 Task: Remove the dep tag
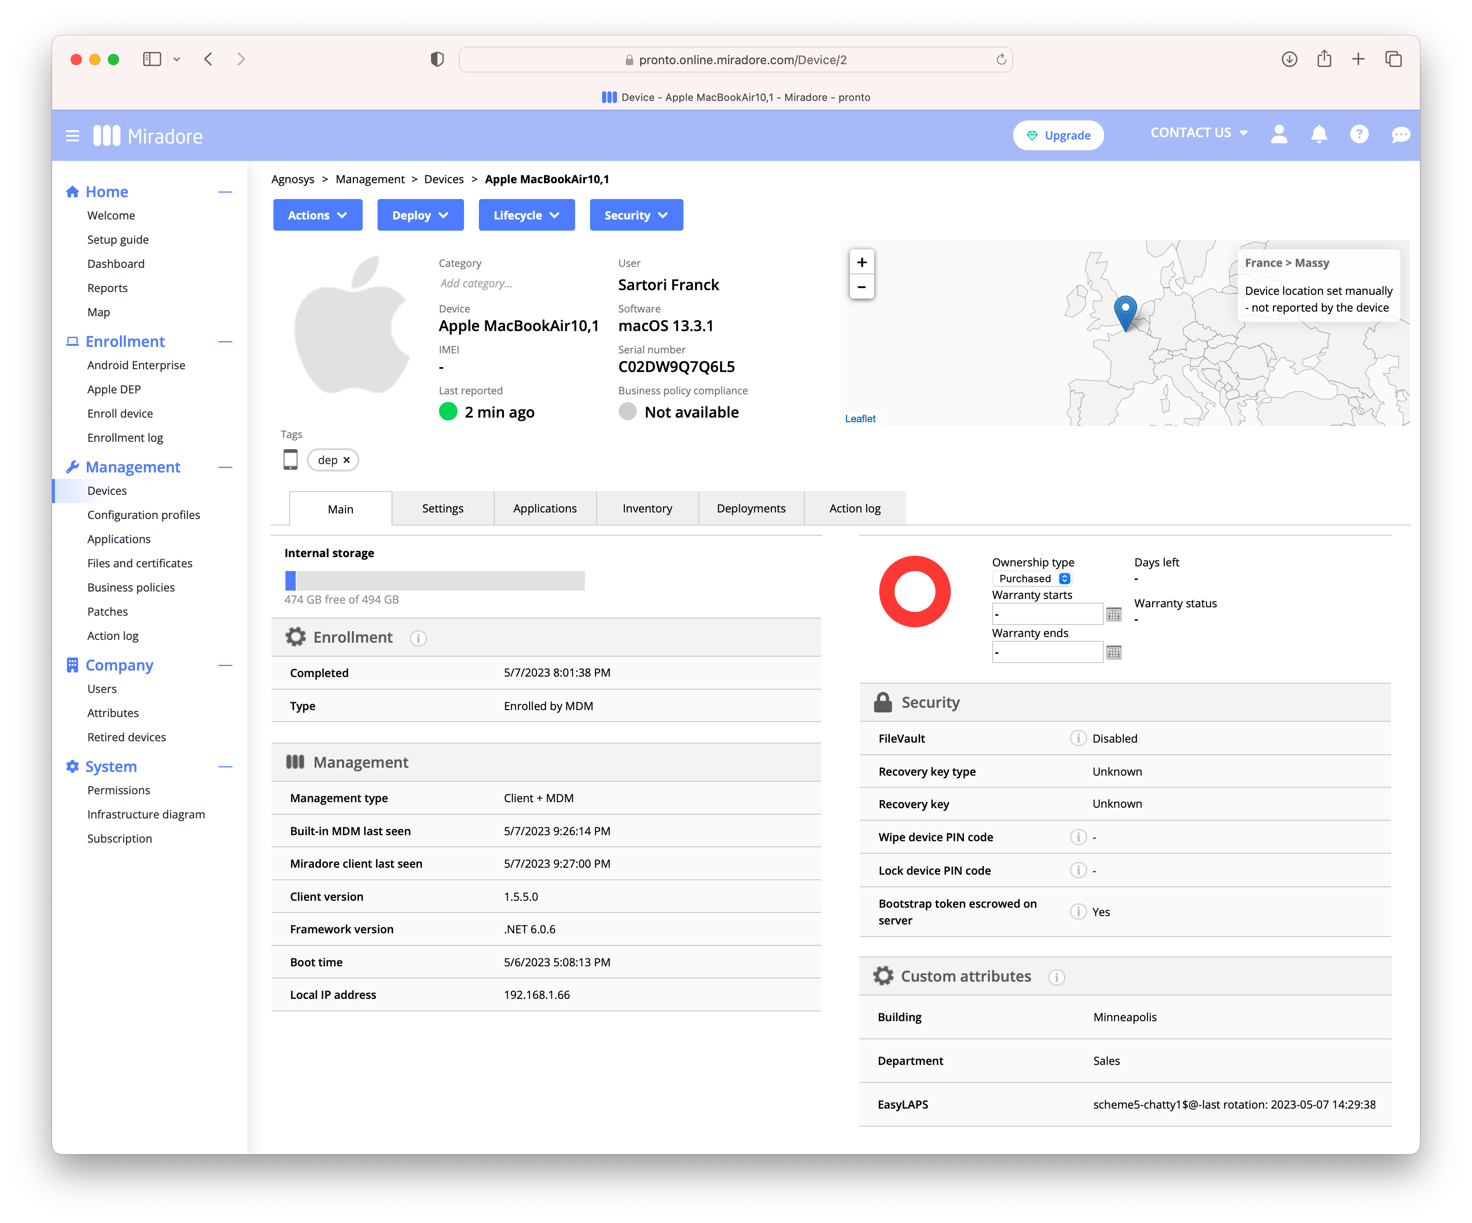[x=346, y=460]
